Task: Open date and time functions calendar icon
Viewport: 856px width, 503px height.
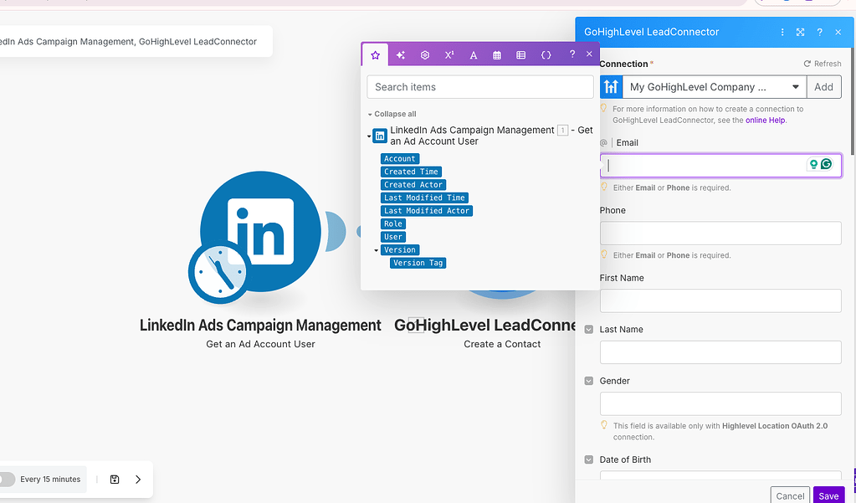Action: (x=497, y=54)
